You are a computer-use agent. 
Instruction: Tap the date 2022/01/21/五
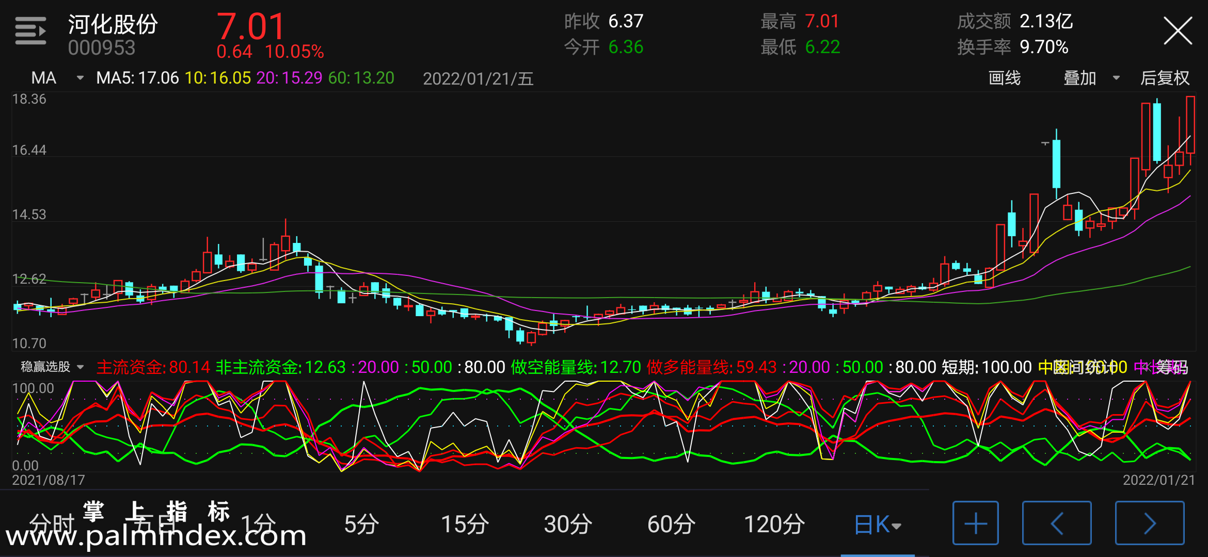(478, 78)
